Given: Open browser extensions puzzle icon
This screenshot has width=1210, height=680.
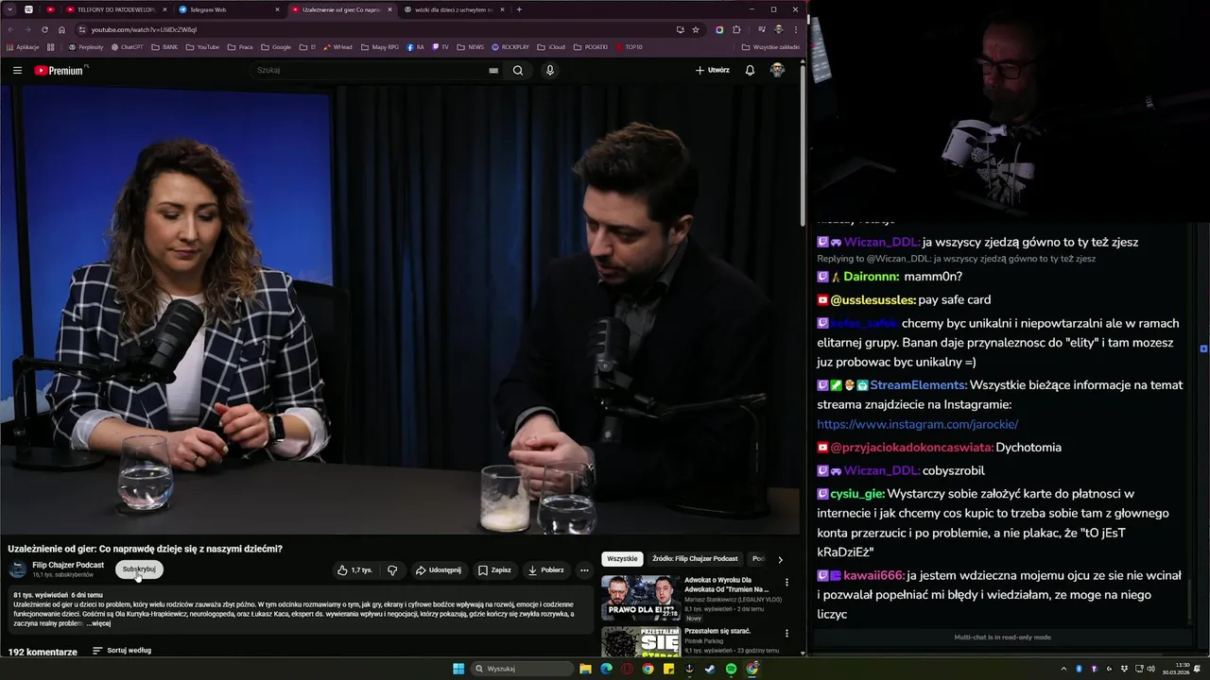Looking at the screenshot, I should point(736,29).
